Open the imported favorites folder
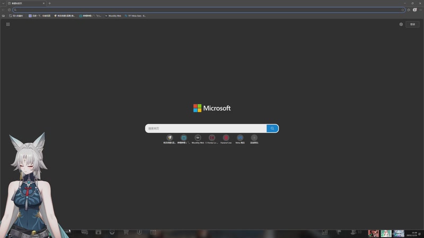 click(x=16, y=16)
